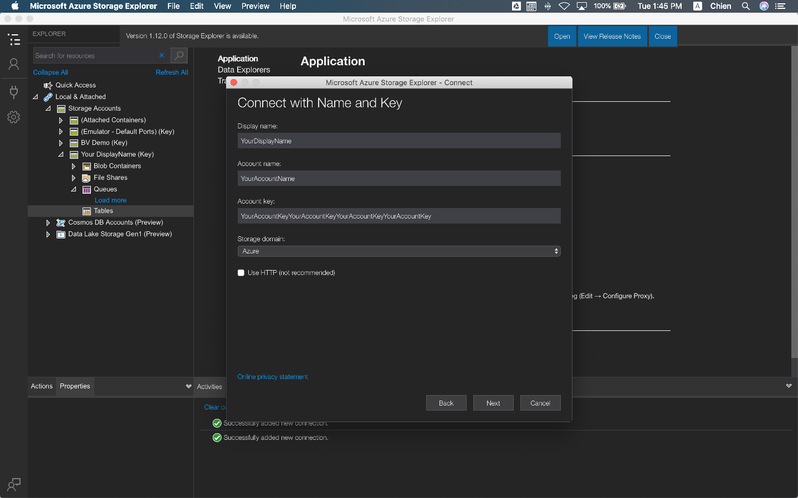Click View Release Notes button
This screenshot has height=498, width=798.
612,37
